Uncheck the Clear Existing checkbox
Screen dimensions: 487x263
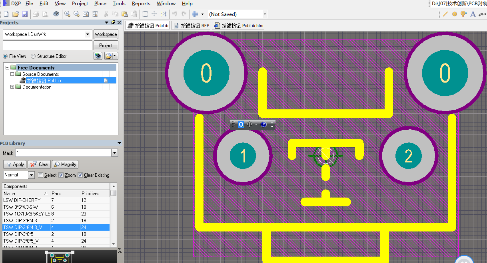pos(80,175)
